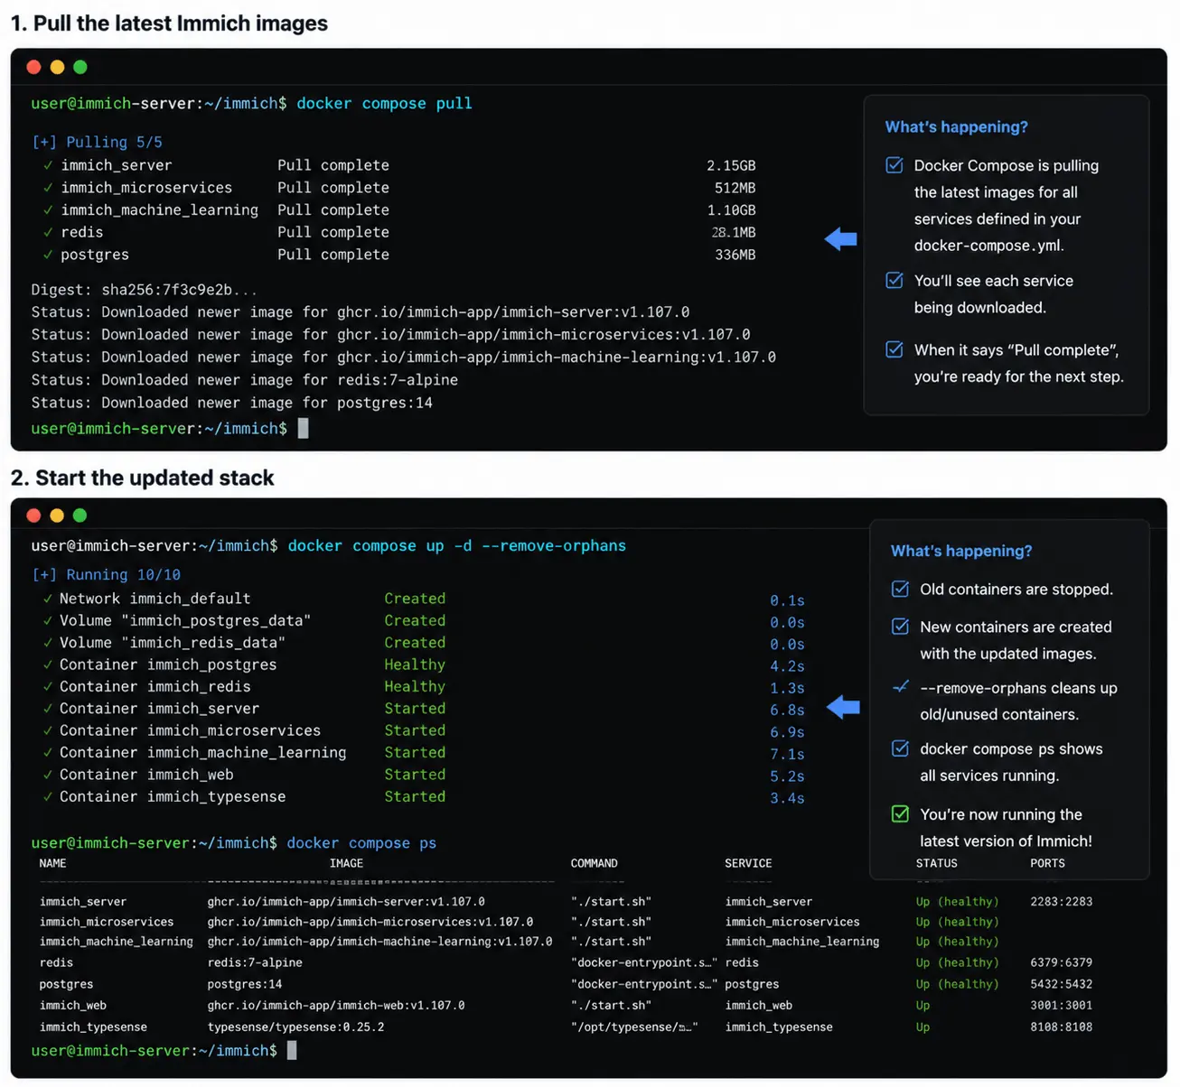This screenshot has width=1180, height=1087.
Task: Click the "512MB" size value
Action: (x=735, y=188)
